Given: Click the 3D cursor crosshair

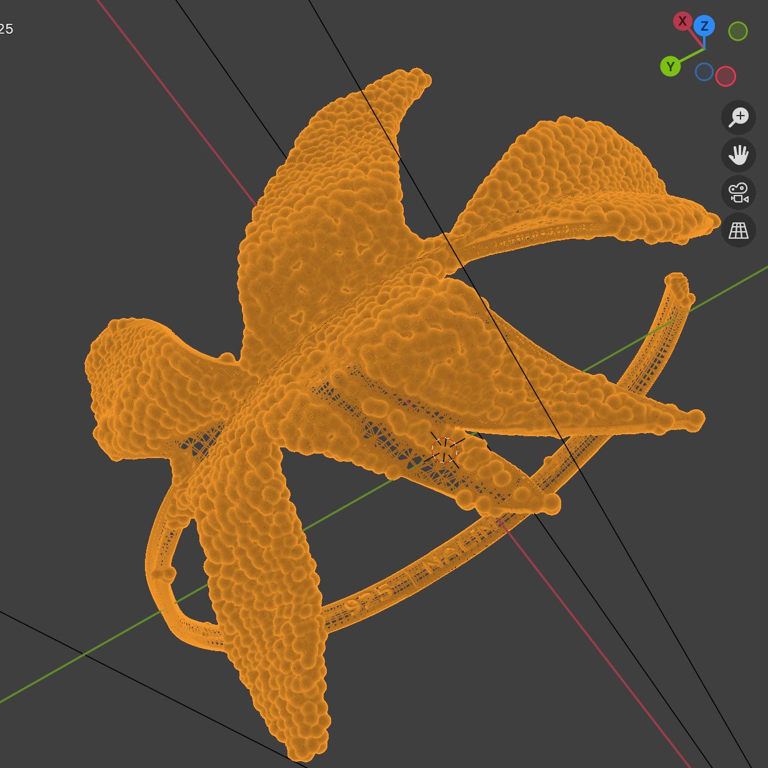Looking at the screenshot, I should 445,449.
